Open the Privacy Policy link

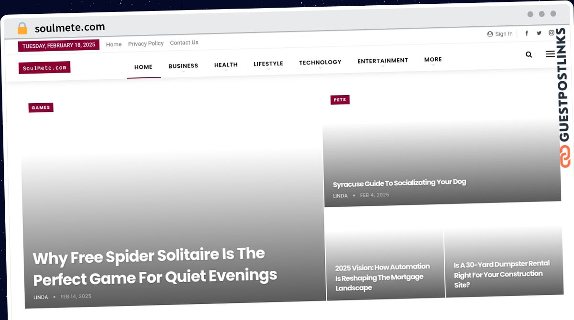(146, 43)
